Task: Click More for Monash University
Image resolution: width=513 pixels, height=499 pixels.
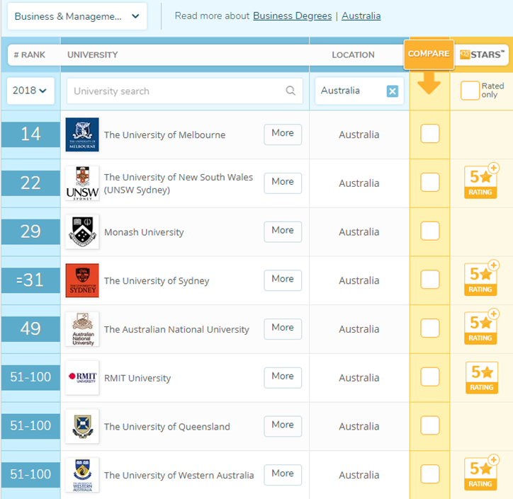Action: pos(283,231)
